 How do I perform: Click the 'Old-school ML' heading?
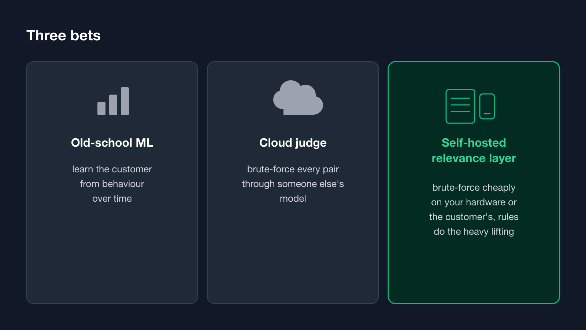click(112, 143)
